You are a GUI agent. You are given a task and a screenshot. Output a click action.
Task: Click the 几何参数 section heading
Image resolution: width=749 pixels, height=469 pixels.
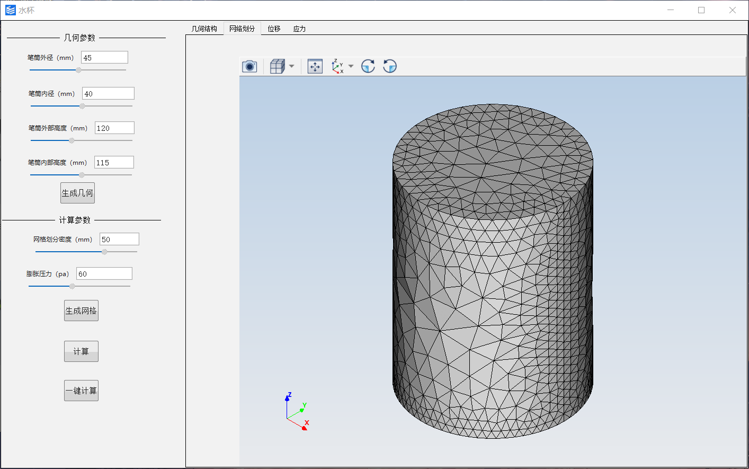pos(79,38)
